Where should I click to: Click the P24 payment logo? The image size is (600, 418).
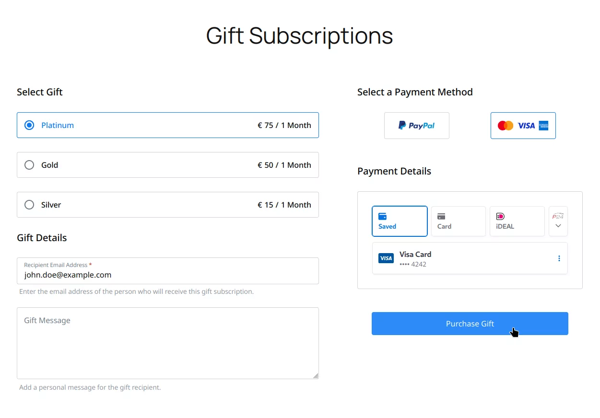point(558,216)
